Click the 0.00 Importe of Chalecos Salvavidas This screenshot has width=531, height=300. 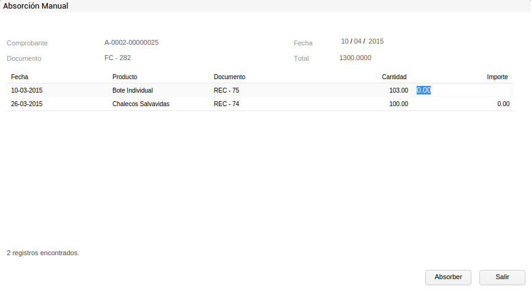pyautogui.click(x=503, y=104)
